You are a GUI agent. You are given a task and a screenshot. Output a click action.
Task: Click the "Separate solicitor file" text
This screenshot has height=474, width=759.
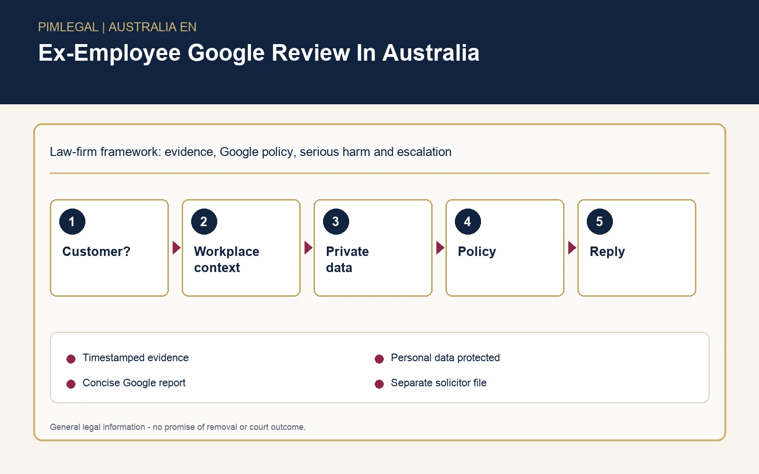pyautogui.click(x=439, y=383)
